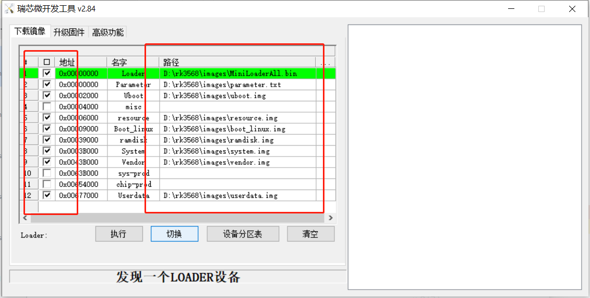Switch to the 升级固件 tab
Image resolution: width=590 pixels, height=298 pixels.
[x=69, y=32]
